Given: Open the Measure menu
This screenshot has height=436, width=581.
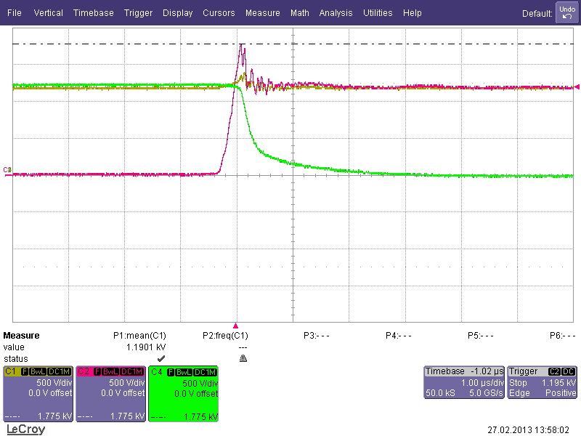Looking at the screenshot, I should coord(262,12).
